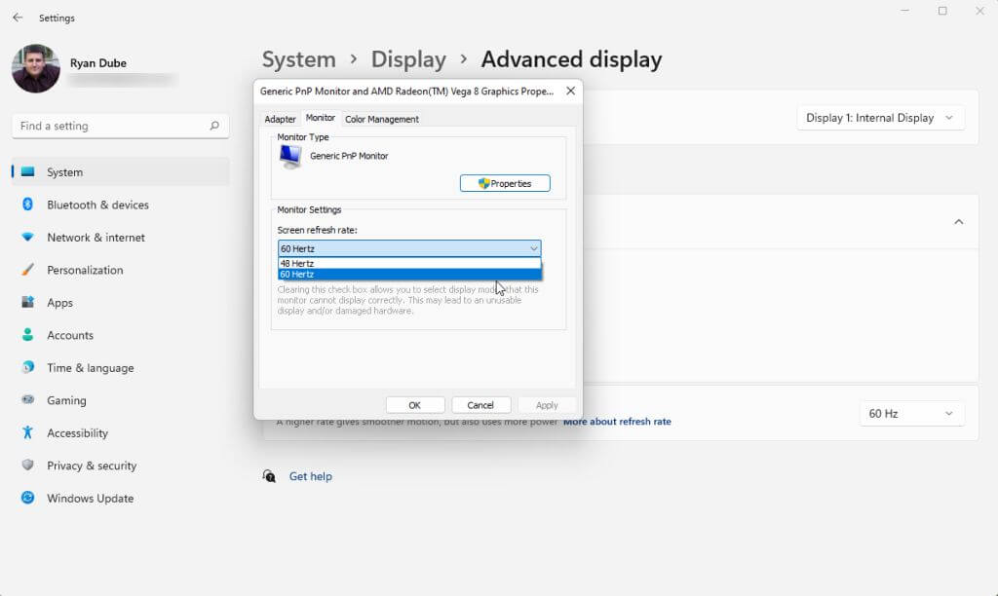The height and width of the screenshot is (596, 998).
Task: Open the More about refresh rate link
Action: point(618,421)
